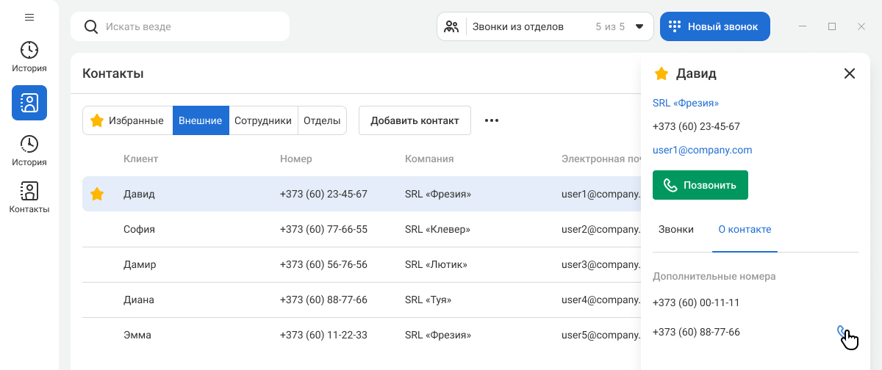882x370 pixels.
Task: Toggle the star next to Давид's panel title
Action: pos(661,73)
